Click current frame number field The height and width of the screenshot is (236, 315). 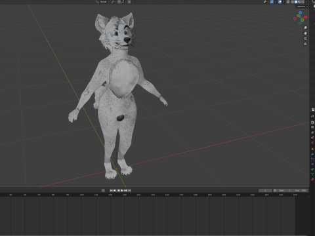[265, 191]
